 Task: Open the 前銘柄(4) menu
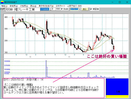[14, 6]
